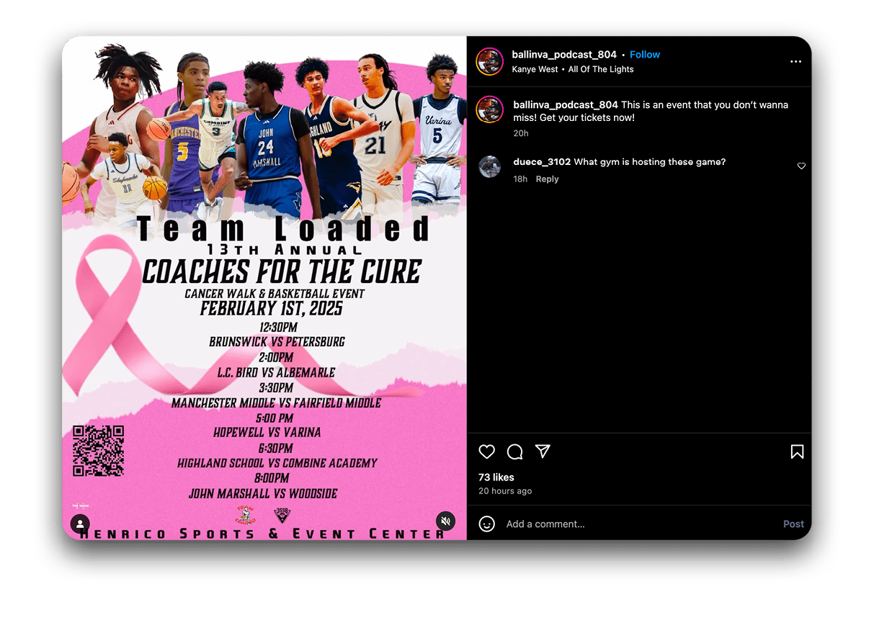874x628 pixels.
Task: View the 73 likes list
Action: click(x=496, y=477)
